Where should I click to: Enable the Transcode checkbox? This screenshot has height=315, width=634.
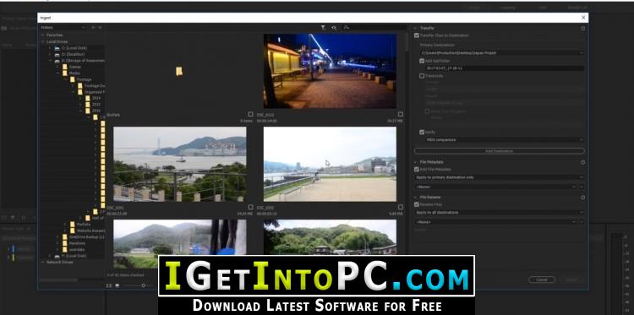[x=422, y=76]
